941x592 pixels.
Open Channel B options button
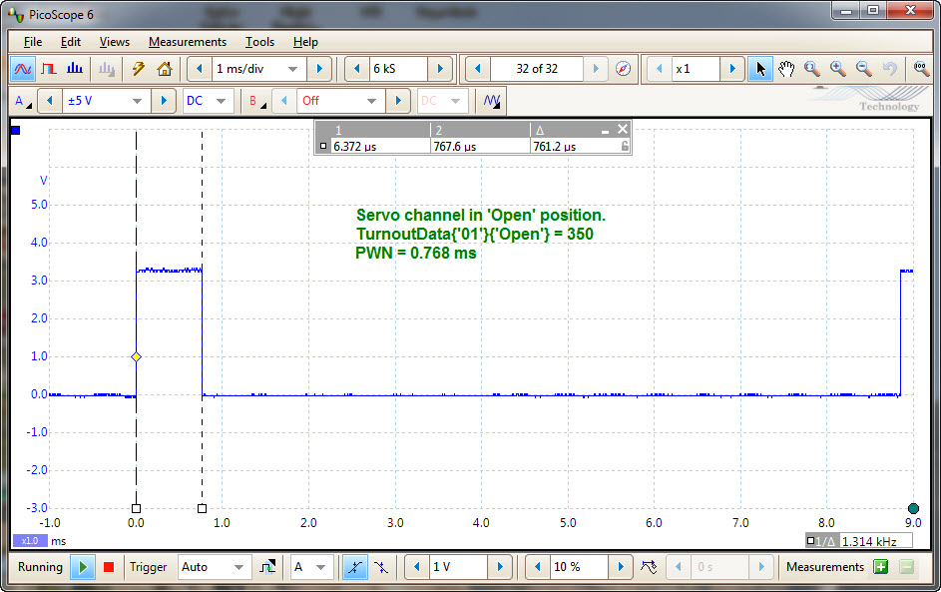[x=256, y=101]
